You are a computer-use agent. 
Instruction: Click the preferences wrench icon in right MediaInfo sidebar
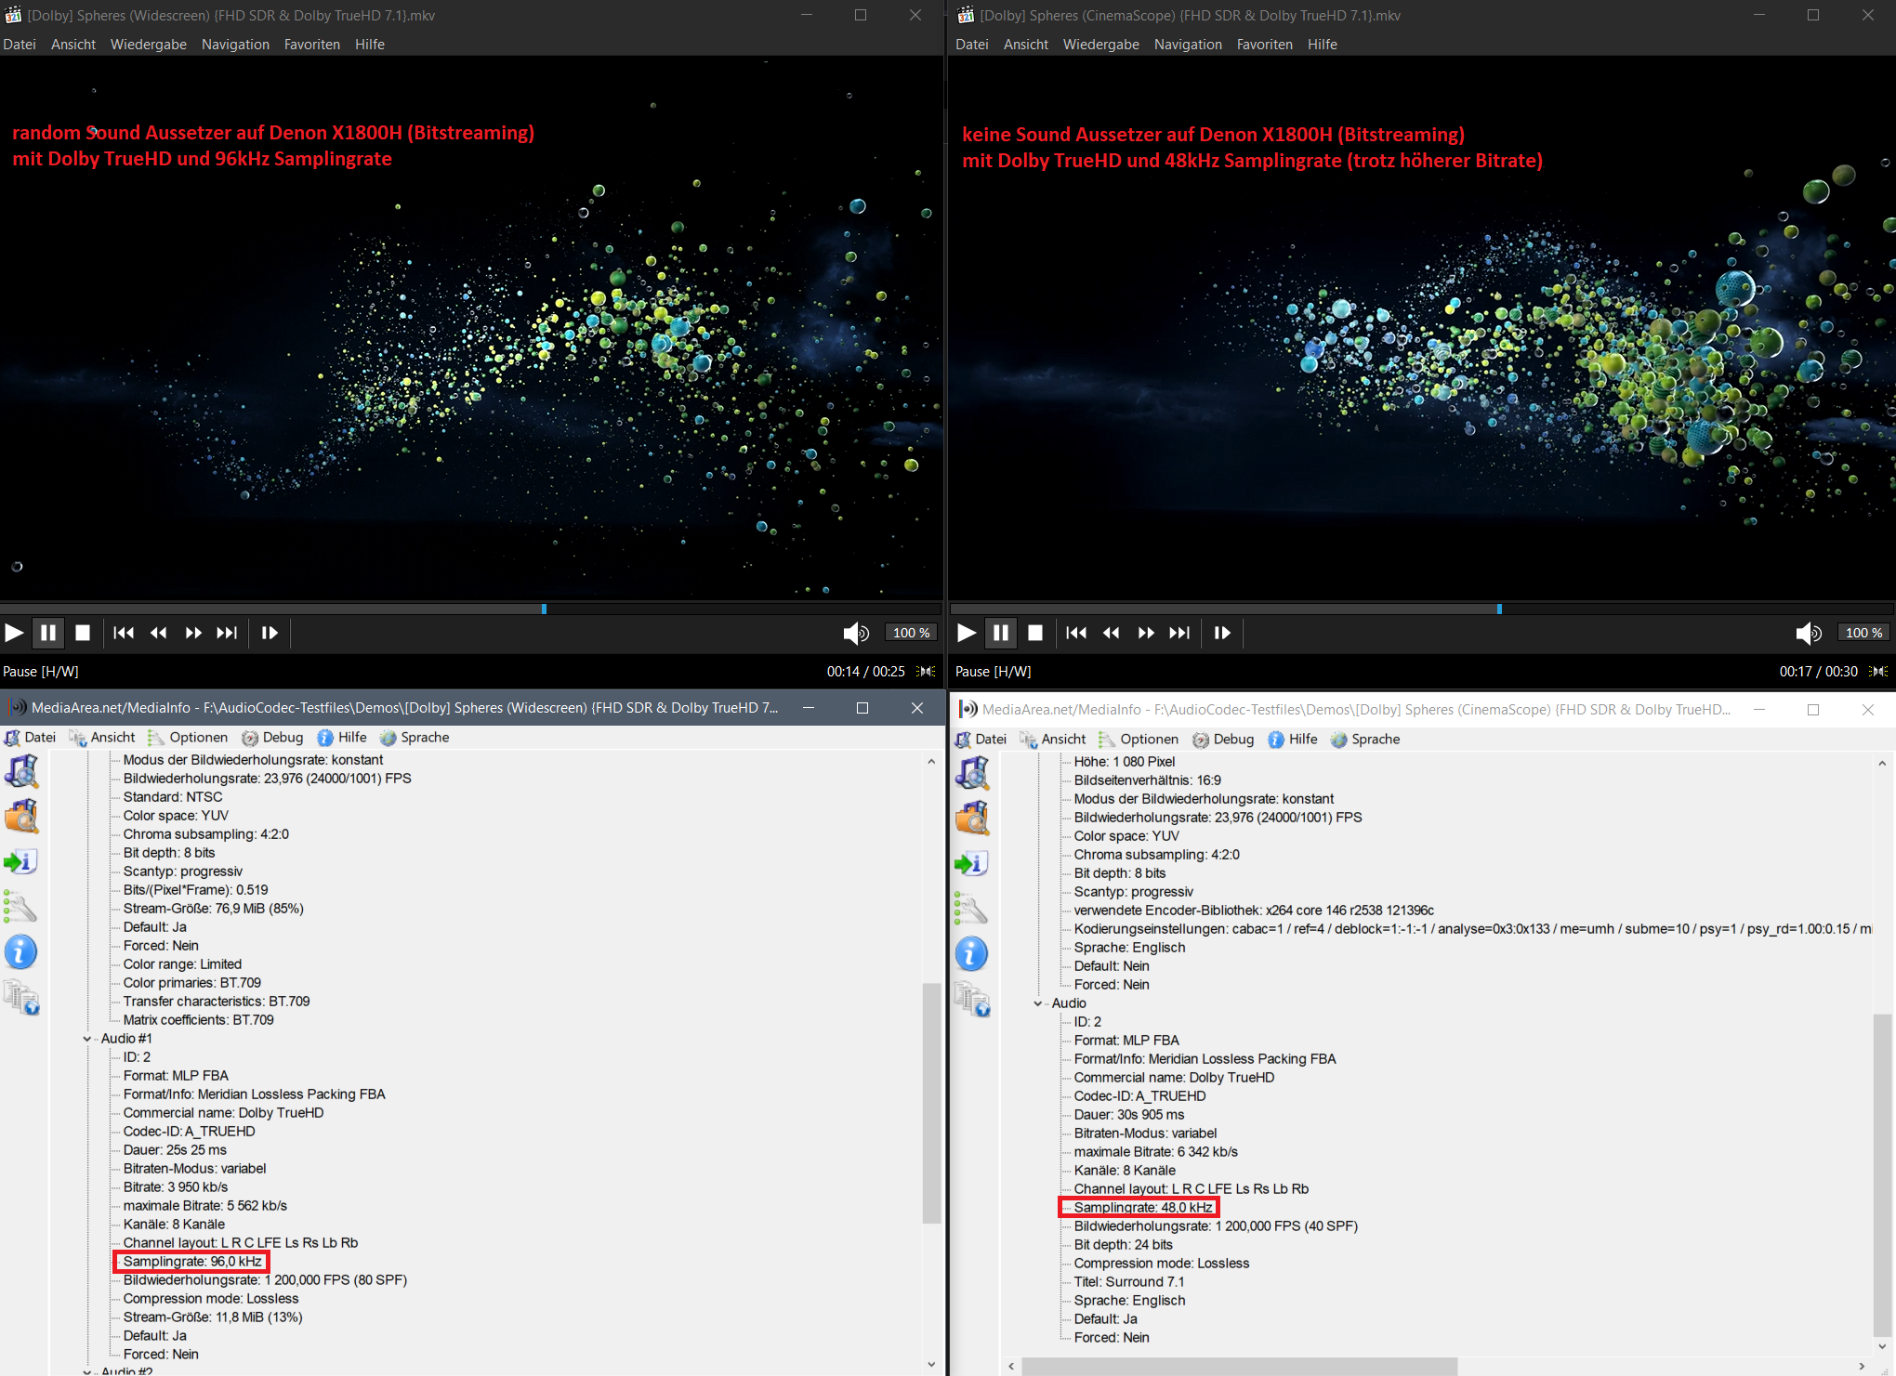[x=971, y=908]
